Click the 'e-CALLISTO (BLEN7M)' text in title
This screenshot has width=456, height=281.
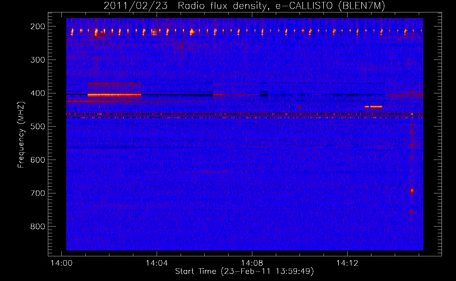pos(330,6)
